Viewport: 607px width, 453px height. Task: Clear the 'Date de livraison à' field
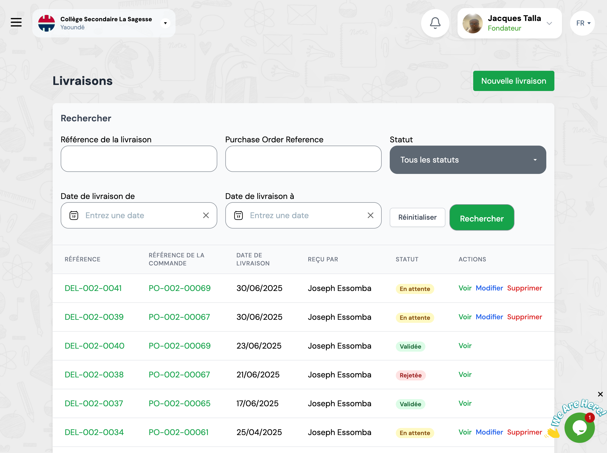[x=371, y=216]
